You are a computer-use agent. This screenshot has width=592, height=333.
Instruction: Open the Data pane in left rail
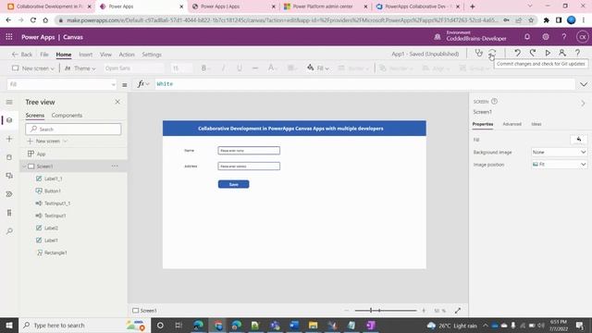[9, 157]
